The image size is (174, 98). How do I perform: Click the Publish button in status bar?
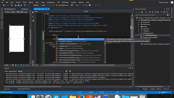click(163, 92)
